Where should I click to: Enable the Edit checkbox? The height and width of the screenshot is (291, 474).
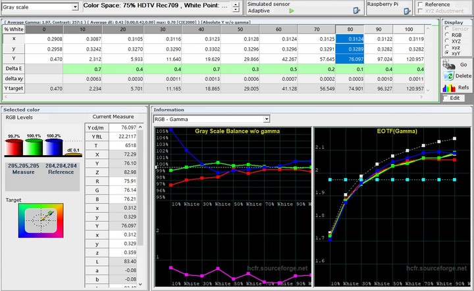445,99
